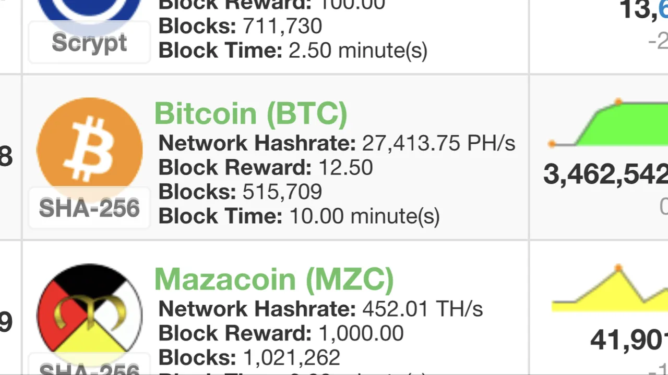This screenshot has width=668, height=375.
Task: Click Mazacoin network hashrate 452.01 TH/s
Action: (422, 309)
